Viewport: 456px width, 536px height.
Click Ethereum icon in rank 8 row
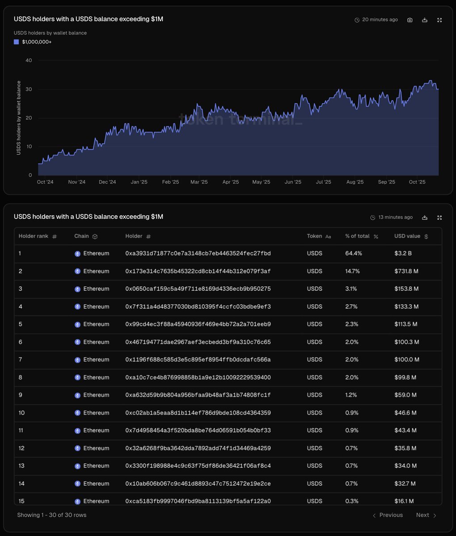point(77,377)
